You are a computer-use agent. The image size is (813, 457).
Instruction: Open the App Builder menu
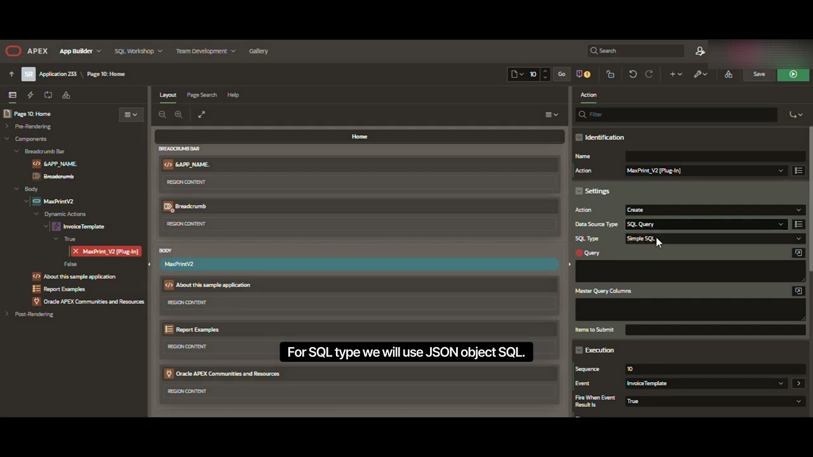tap(80, 51)
